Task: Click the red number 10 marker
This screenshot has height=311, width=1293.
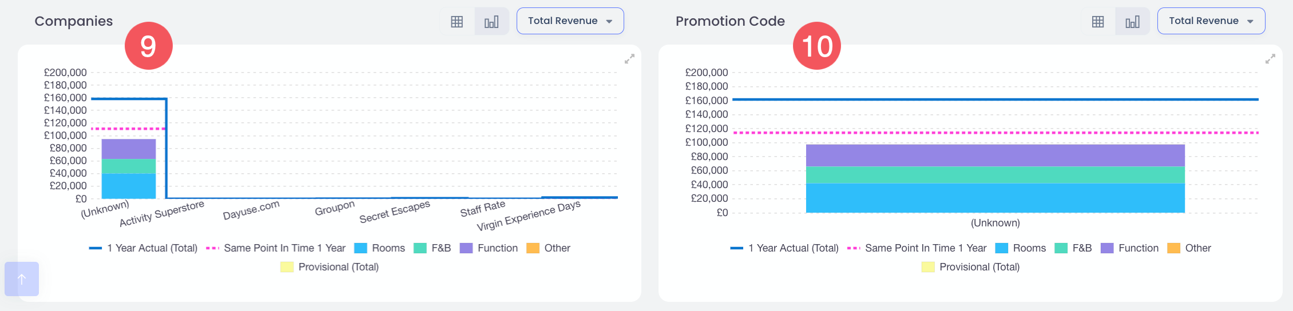Action: point(816,46)
